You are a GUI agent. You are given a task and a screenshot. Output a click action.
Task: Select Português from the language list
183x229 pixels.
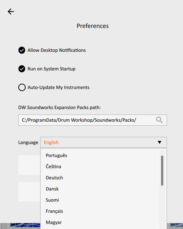(57, 155)
